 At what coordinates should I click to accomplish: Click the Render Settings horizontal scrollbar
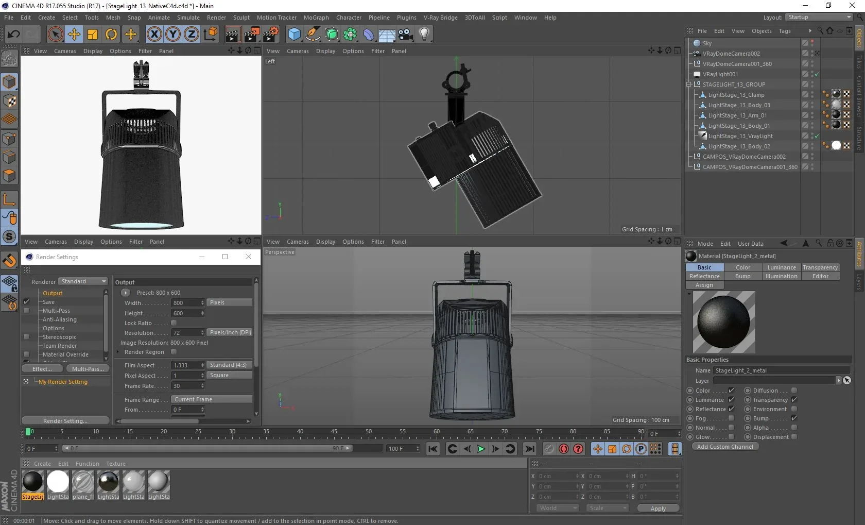click(x=184, y=421)
